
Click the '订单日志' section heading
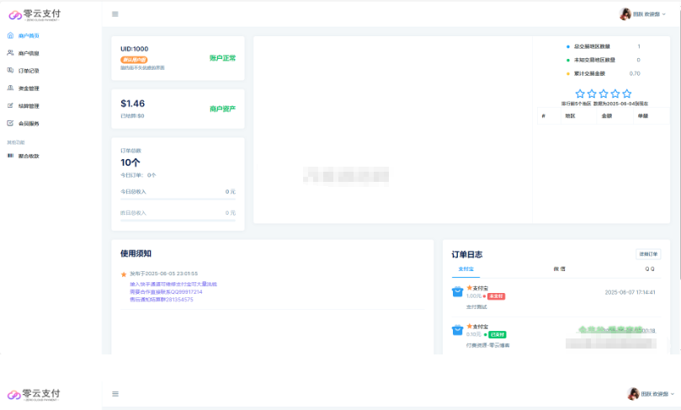click(x=467, y=254)
